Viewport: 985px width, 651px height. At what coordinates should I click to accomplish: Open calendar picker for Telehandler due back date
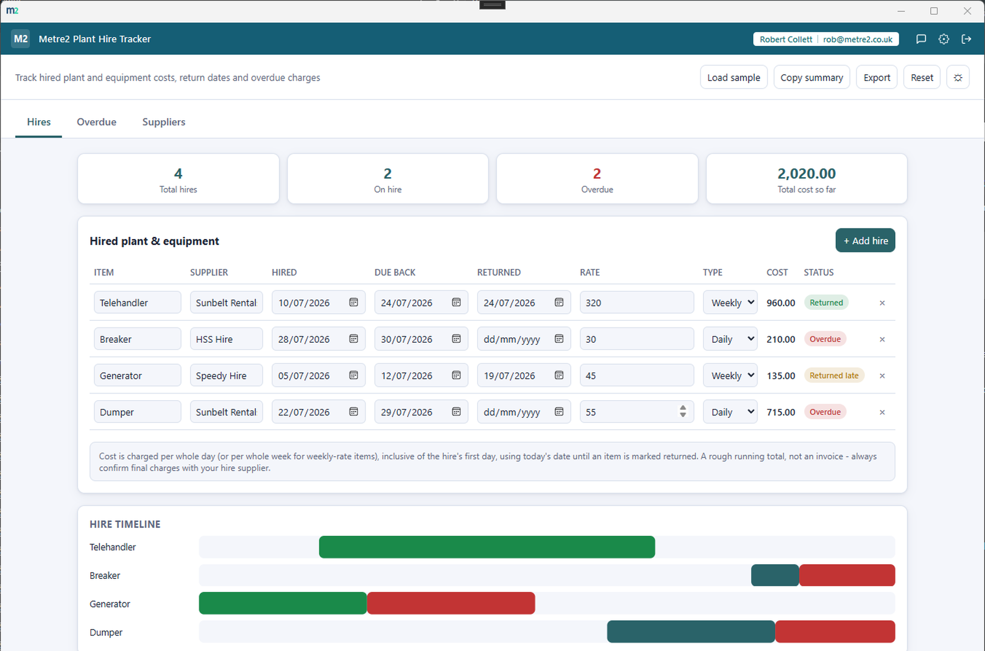point(456,302)
